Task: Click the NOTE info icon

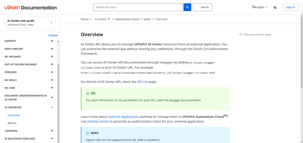Action: (88, 133)
